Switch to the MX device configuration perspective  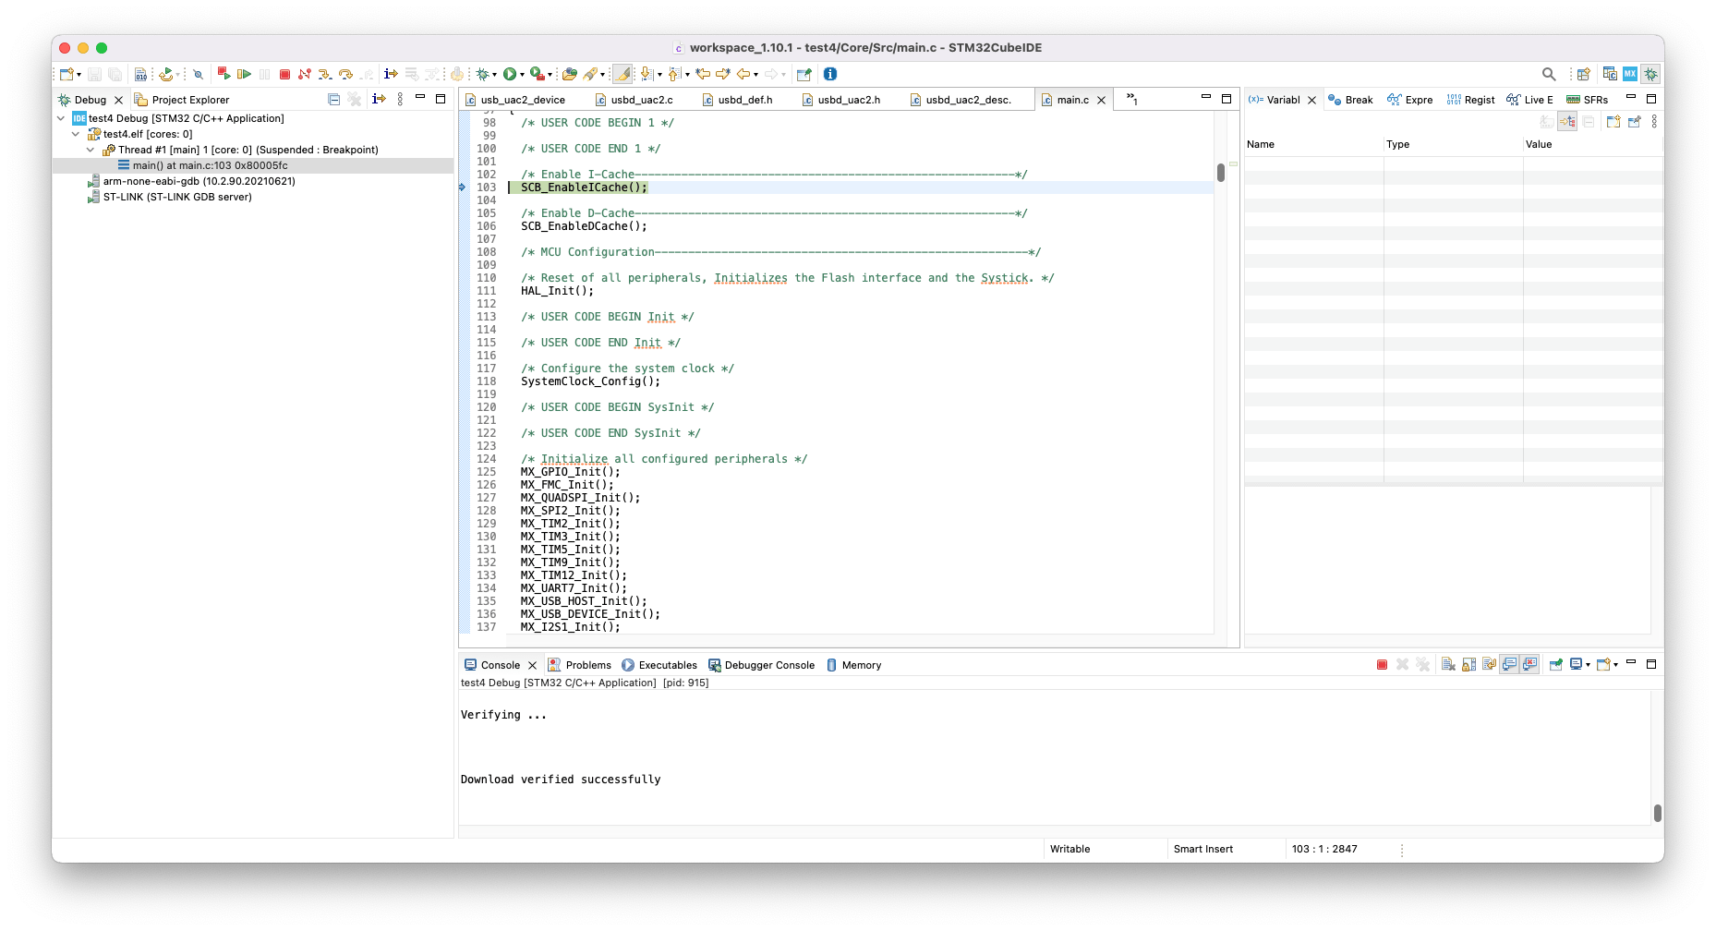click(1630, 74)
